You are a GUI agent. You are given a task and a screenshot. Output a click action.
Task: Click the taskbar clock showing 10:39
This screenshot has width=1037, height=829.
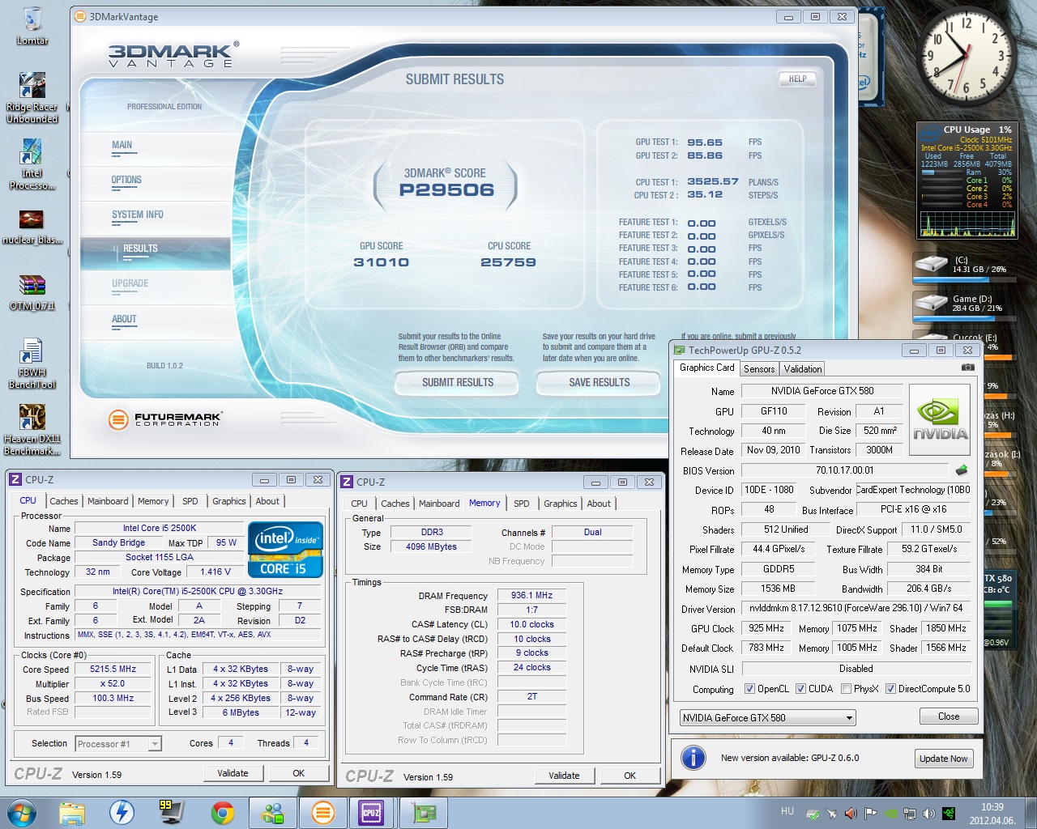click(x=992, y=814)
